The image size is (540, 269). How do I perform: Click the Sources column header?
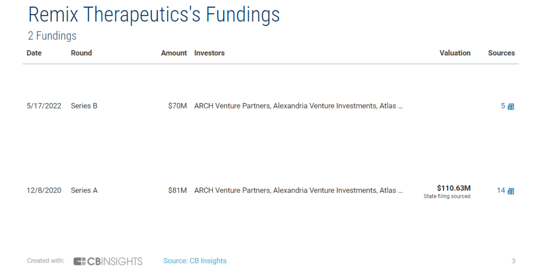501,53
